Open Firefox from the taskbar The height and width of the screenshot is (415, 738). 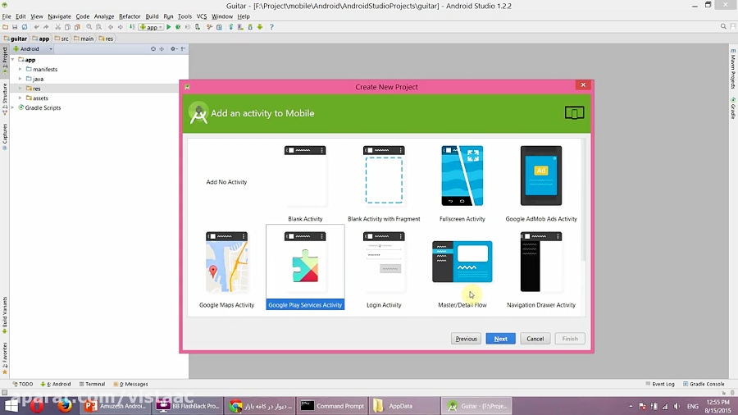click(x=65, y=406)
